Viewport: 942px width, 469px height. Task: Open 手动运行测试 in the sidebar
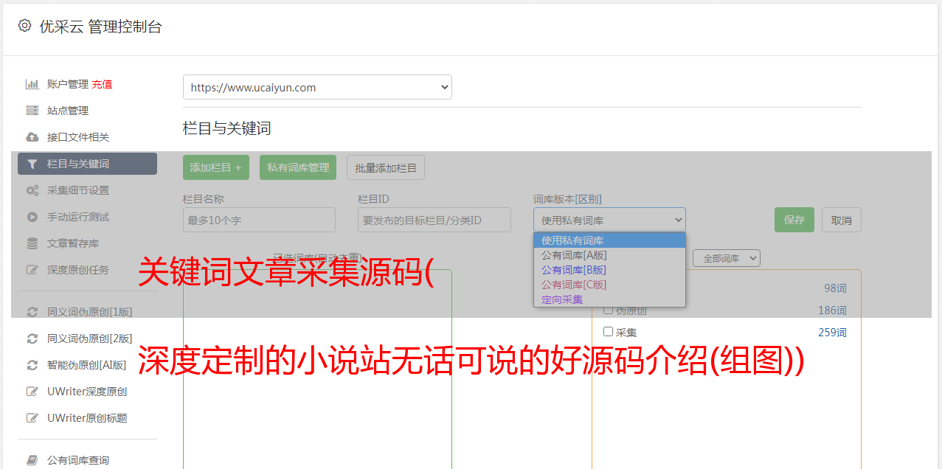(x=78, y=217)
